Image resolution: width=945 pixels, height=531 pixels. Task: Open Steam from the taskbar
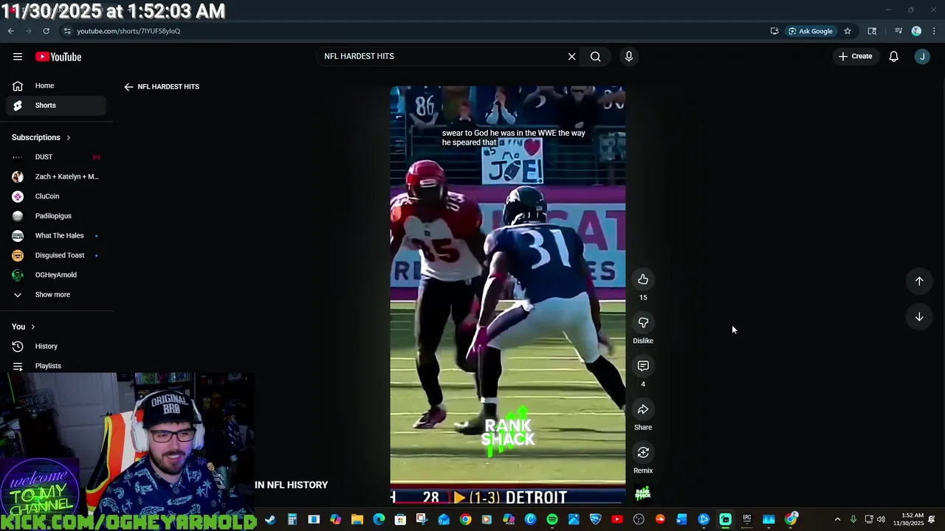point(270,520)
